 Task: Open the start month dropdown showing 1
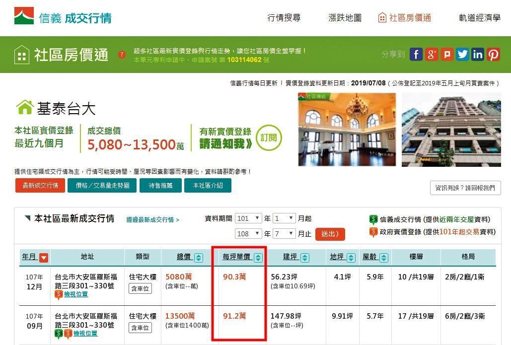tap(284, 218)
